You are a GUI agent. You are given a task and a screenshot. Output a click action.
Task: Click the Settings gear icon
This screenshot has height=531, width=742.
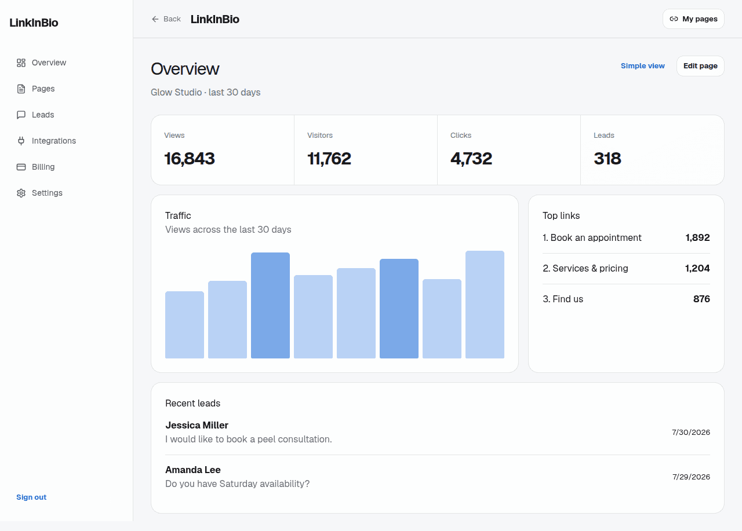pos(21,193)
